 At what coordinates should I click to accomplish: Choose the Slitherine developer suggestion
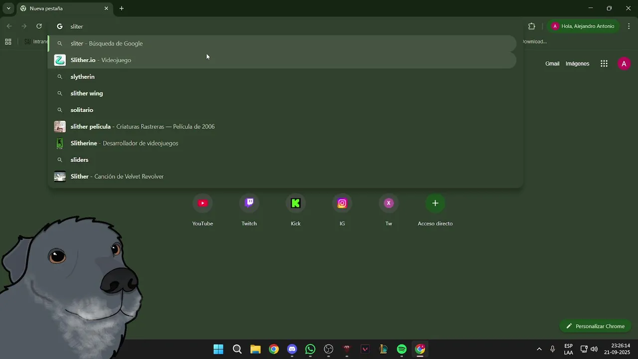282,143
